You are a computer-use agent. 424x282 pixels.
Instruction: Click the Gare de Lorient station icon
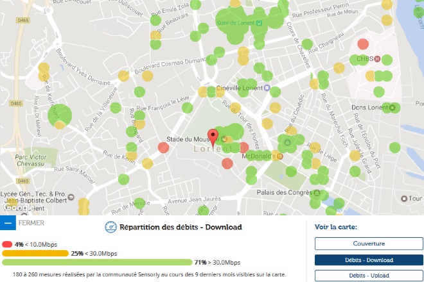pos(259,24)
